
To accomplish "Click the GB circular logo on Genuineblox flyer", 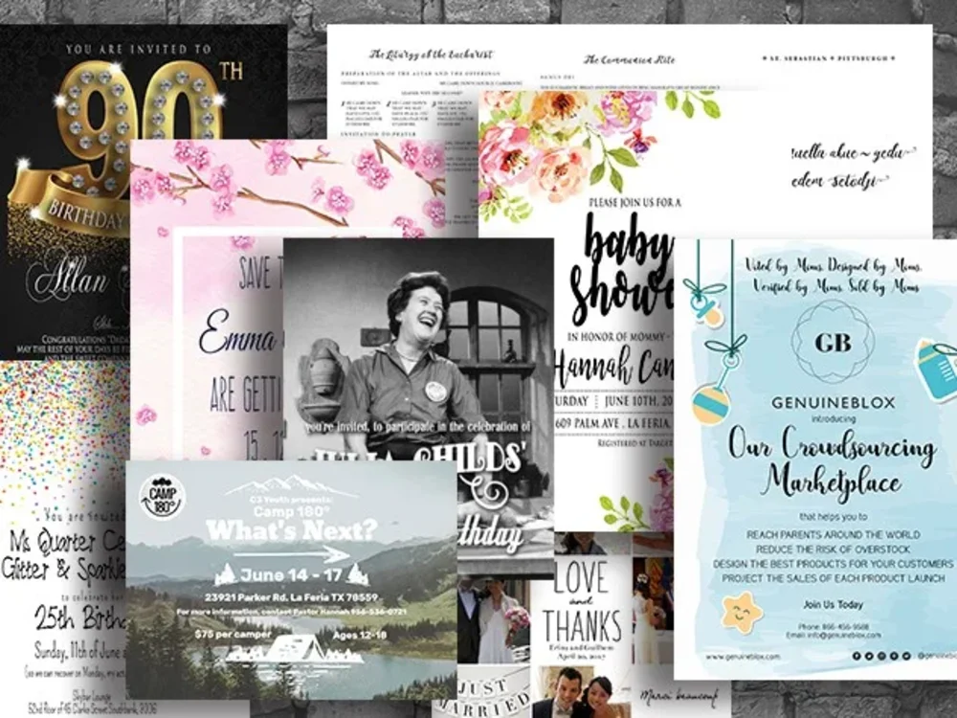I will 833,342.
